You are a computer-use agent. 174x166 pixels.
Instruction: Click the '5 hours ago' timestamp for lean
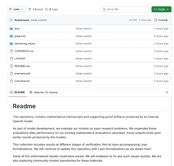coord(161,29)
